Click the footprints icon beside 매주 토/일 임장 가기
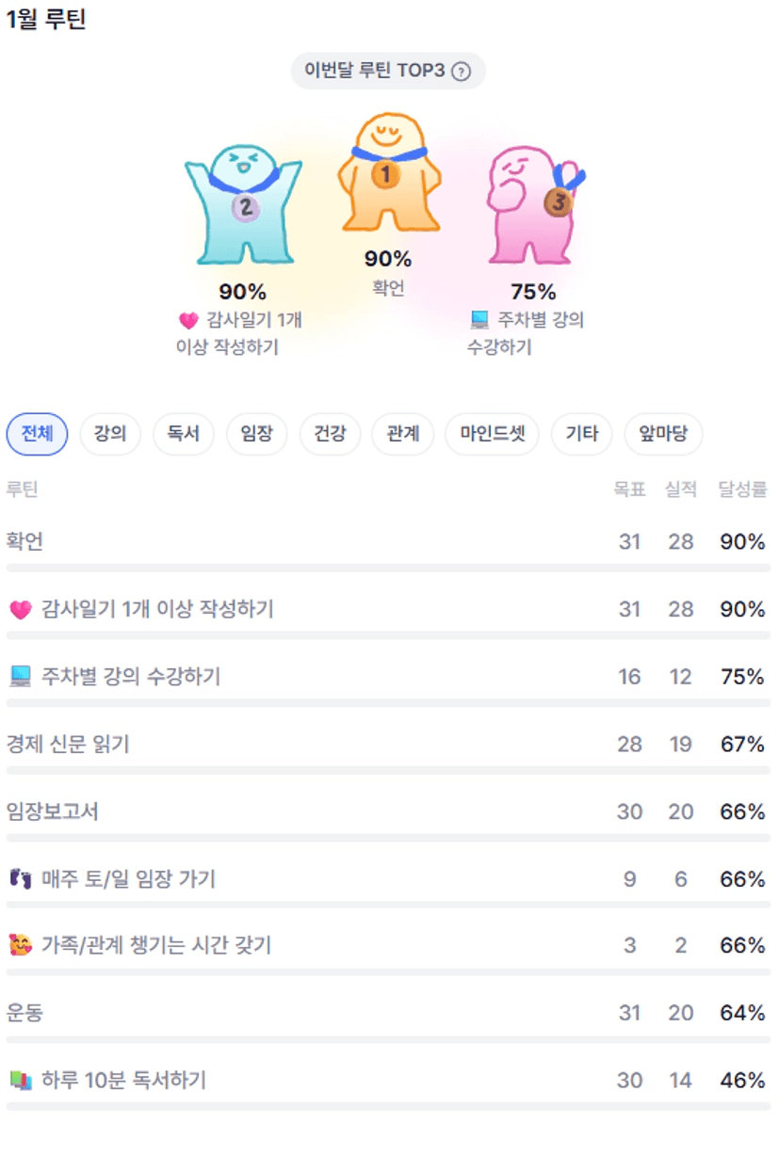The height and width of the screenshot is (1155, 779). coord(20,879)
